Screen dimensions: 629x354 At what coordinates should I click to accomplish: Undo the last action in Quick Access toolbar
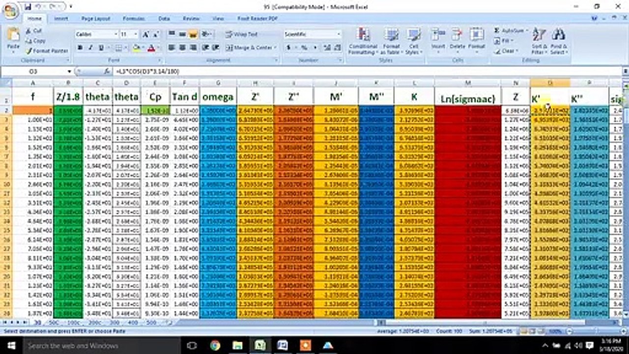pyautogui.click(x=38, y=7)
